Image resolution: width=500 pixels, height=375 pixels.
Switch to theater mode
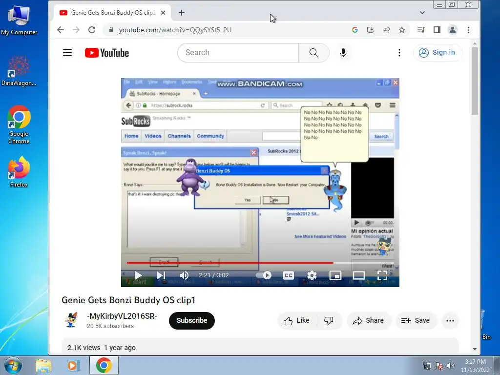point(359,275)
